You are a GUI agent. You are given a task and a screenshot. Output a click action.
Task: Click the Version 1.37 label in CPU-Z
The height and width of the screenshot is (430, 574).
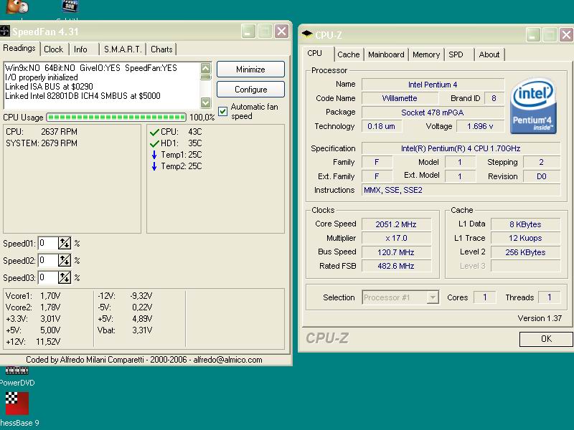pos(540,318)
